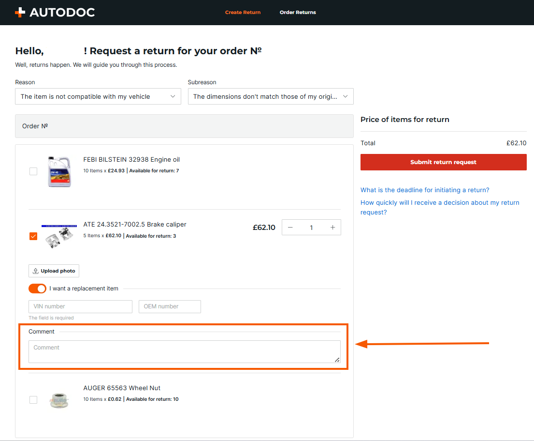Click the plus quantity button
Viewport: 534px width, 441px height.
pyautogui.click(x=332, y=228)
